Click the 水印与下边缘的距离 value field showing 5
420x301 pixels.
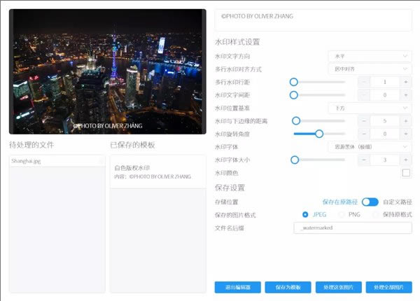385,121
